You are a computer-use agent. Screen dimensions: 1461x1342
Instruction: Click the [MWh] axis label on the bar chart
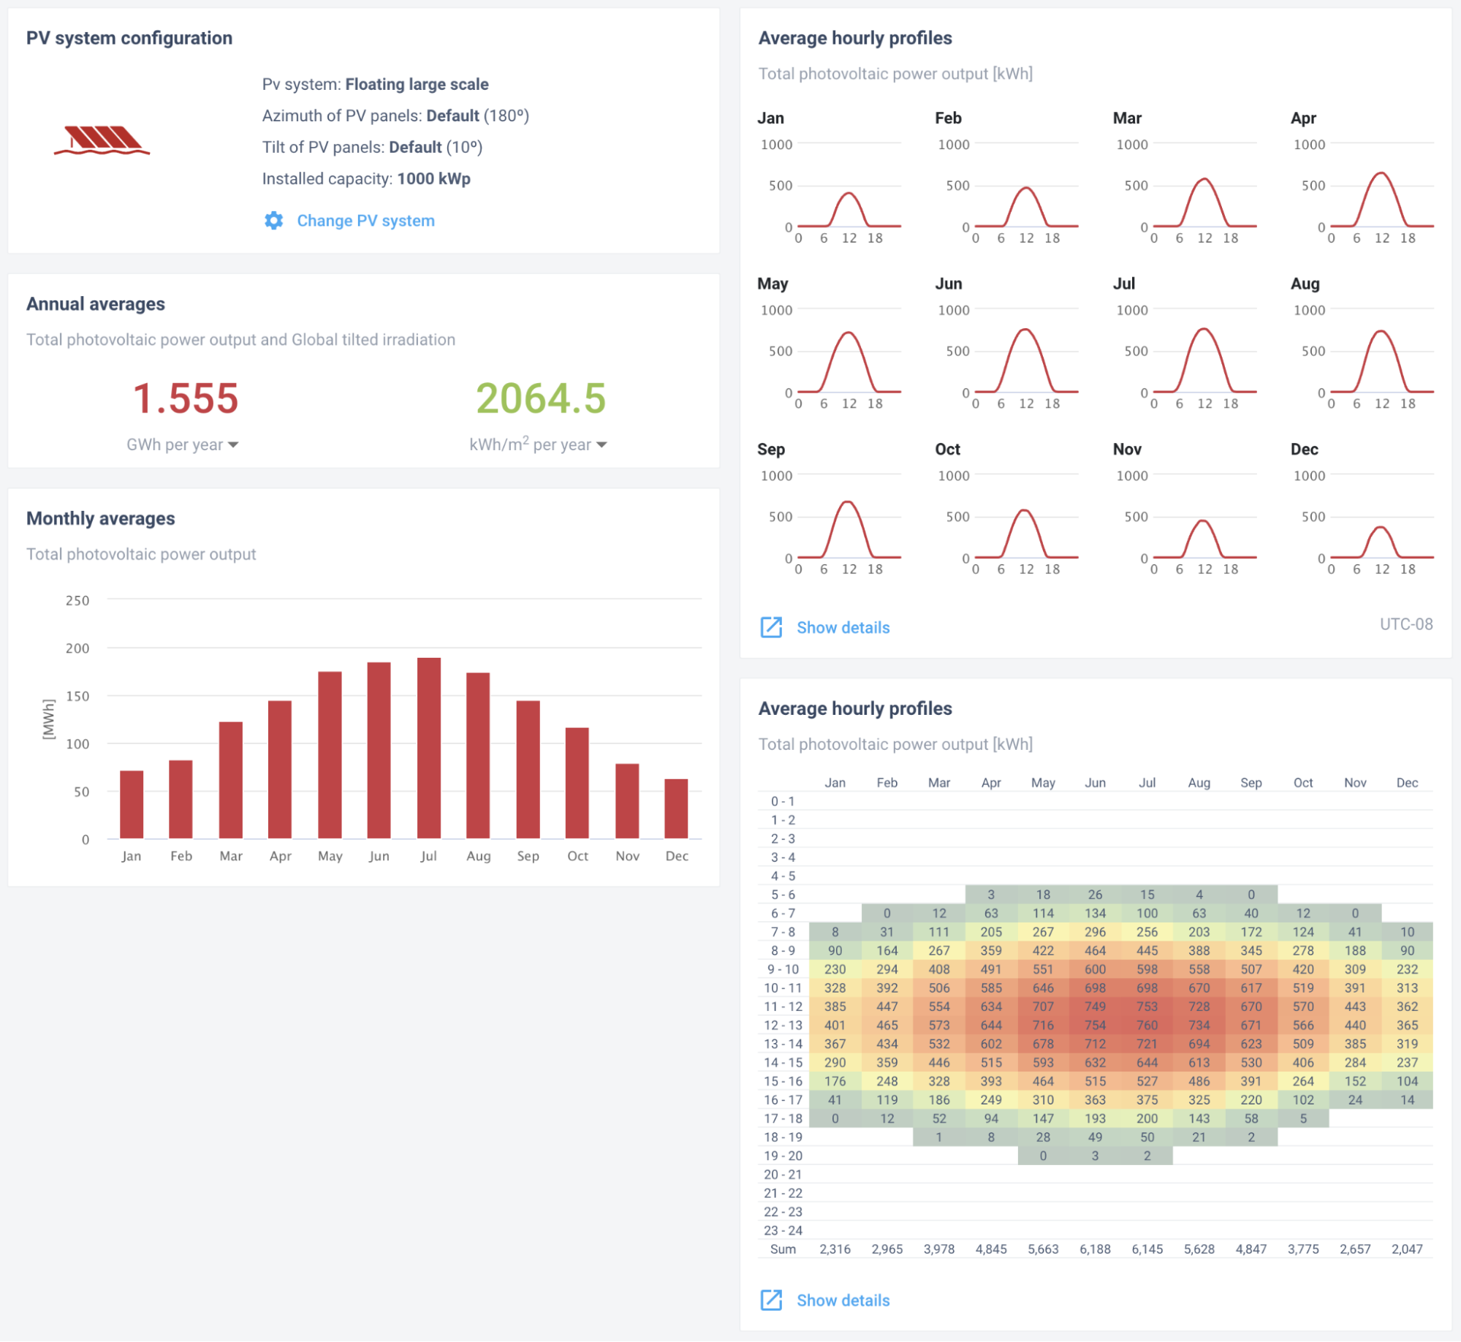pos(48,719)
